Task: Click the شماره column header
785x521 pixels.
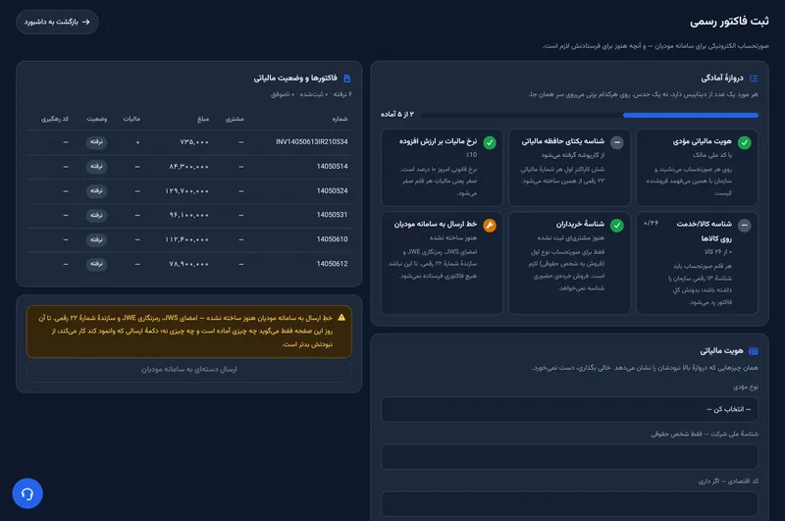Action: (340, 119)
